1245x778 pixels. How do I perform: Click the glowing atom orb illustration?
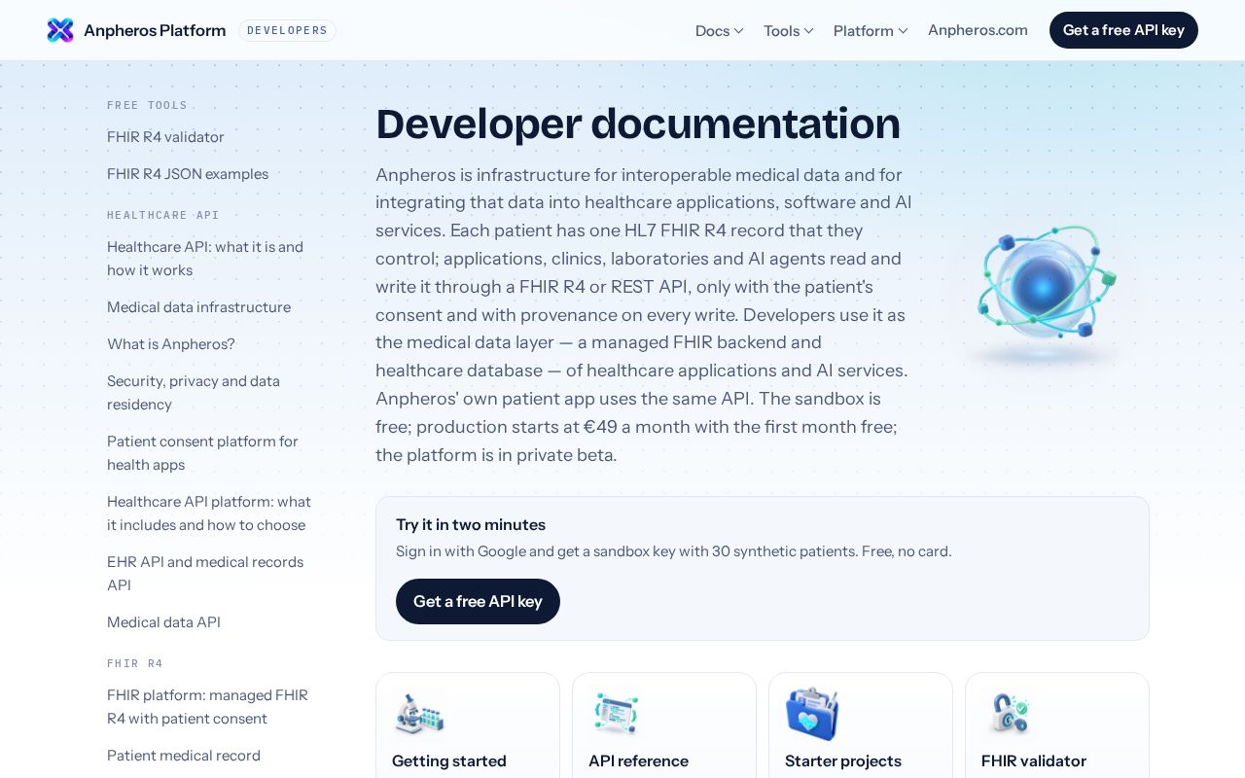coord(1045,291)
